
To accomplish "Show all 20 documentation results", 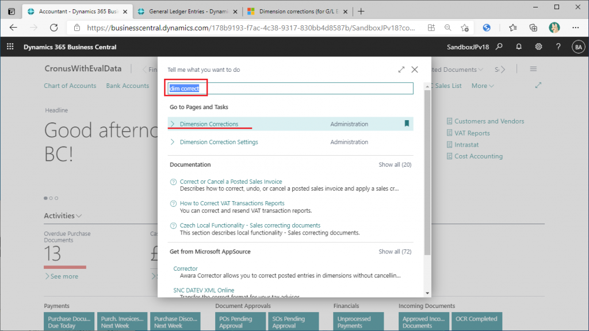I will pyautogui.click(x=395, y=164).
